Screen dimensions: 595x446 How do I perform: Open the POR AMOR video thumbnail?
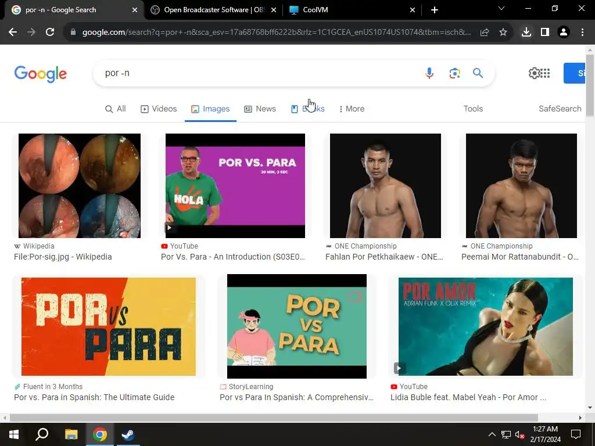pyautogui.click(x=486, y=326)
